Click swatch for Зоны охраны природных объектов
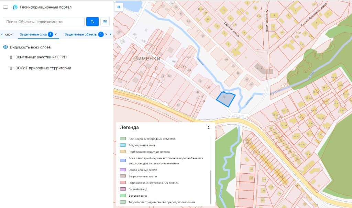Image resolution: width=352 pixels, height=208 pixels. [123, 139]
